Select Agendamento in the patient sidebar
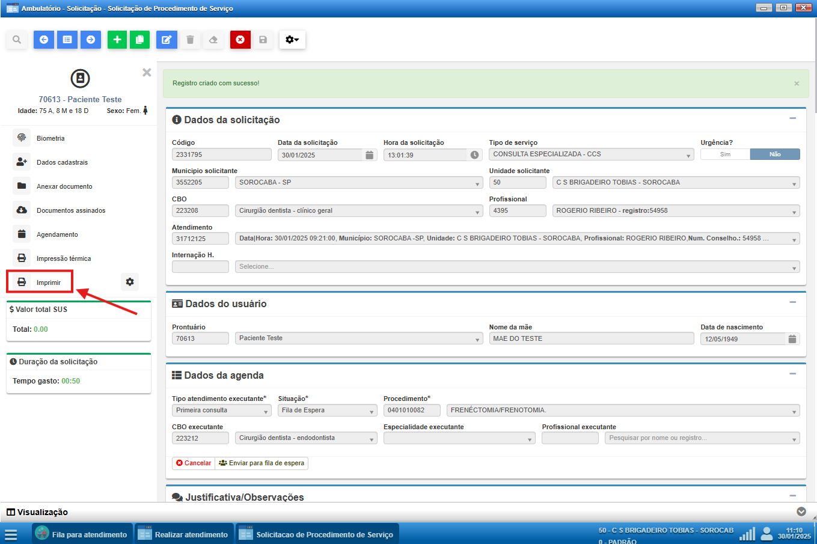The image size is (817, 544). (57, 234)
